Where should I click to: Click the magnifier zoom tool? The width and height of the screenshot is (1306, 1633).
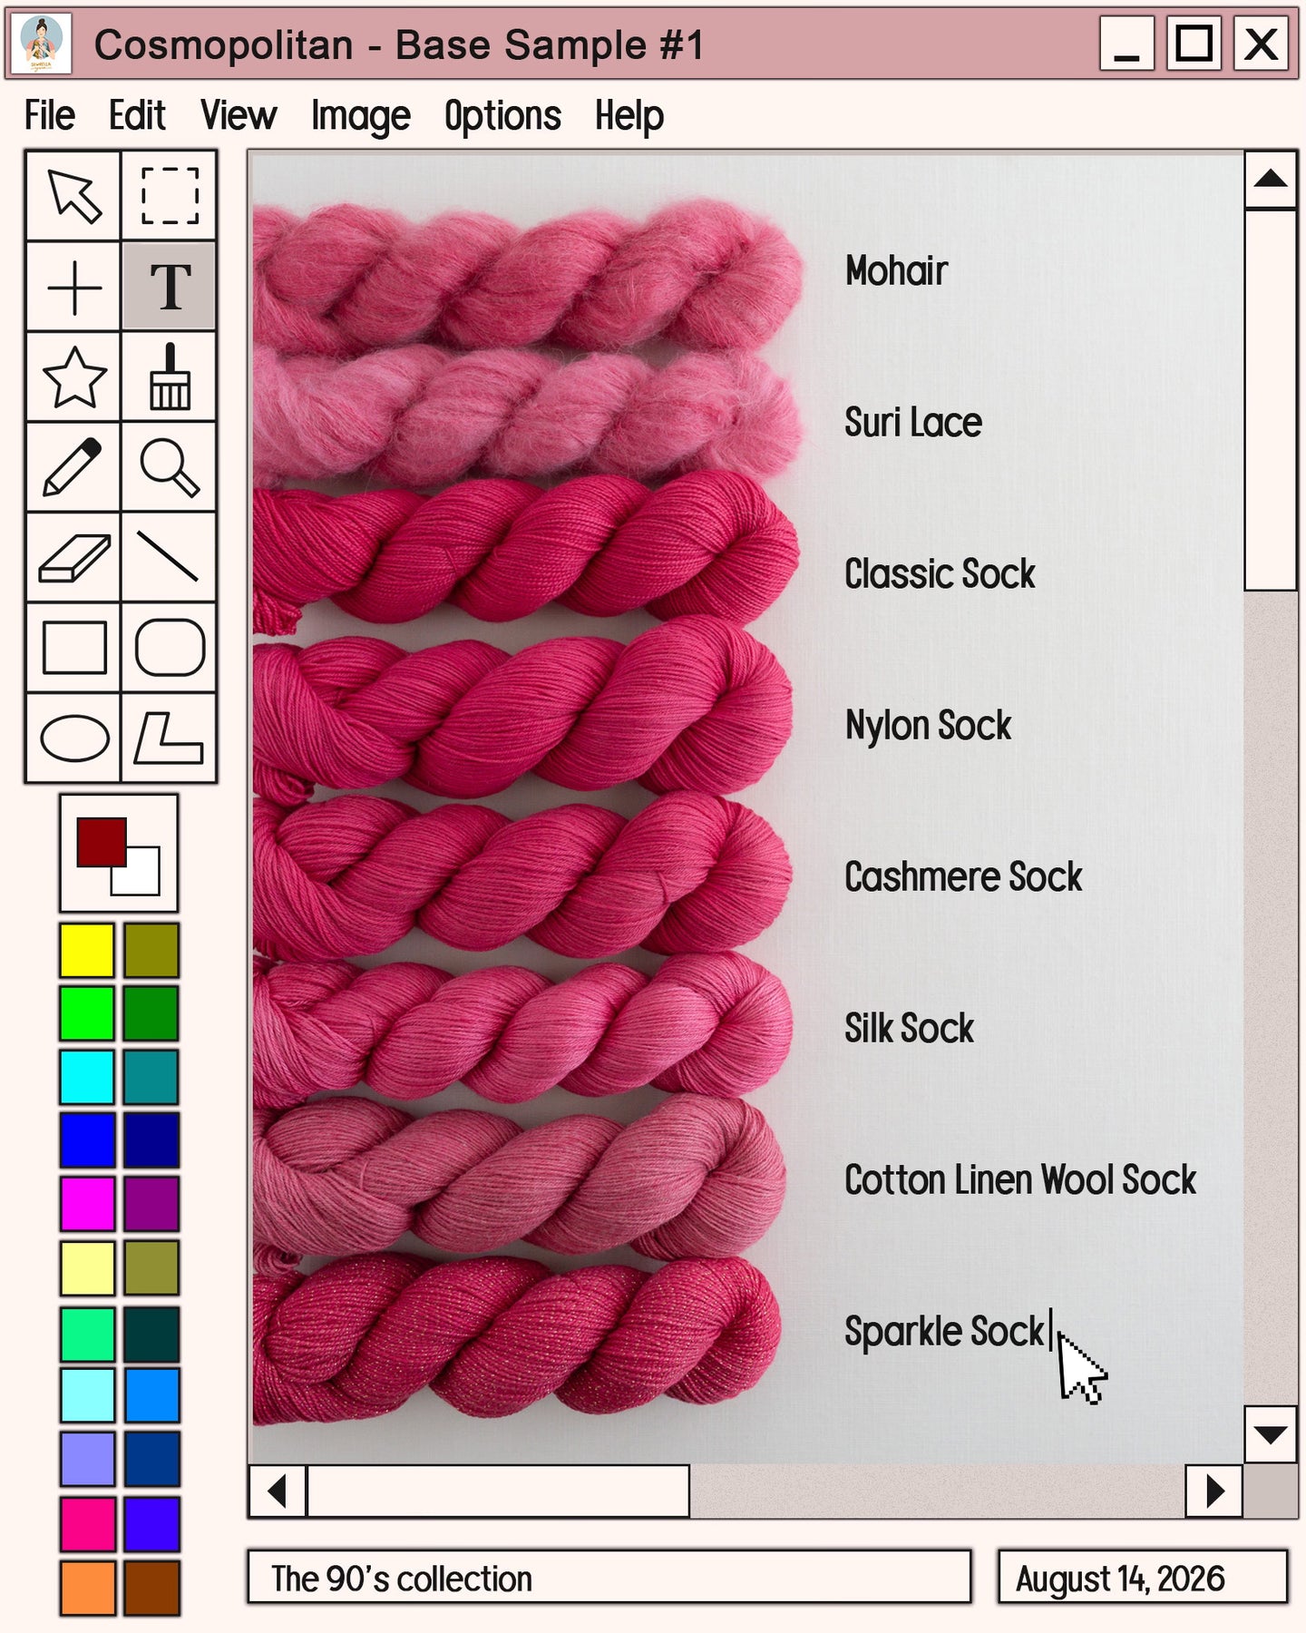(170, 466)
